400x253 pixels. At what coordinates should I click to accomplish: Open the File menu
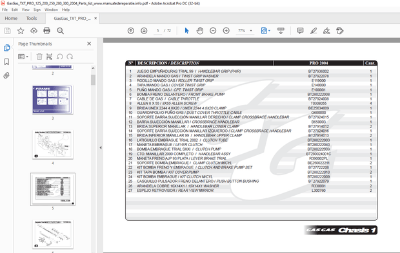pos(5,10)
